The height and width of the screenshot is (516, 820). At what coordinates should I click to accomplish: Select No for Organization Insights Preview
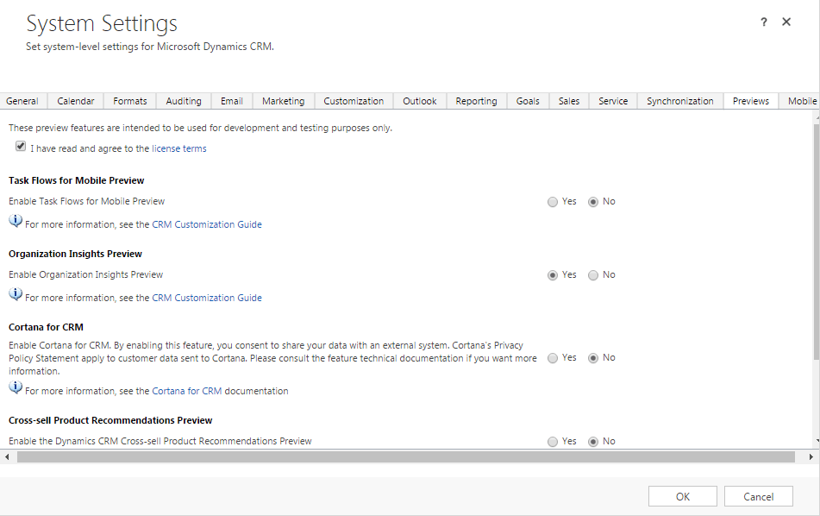click(x=593, y=275)
